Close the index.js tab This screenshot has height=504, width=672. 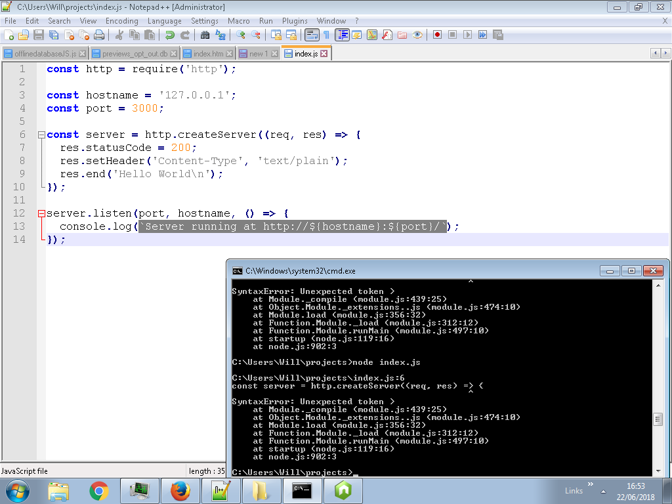click(x=324, y=54)
